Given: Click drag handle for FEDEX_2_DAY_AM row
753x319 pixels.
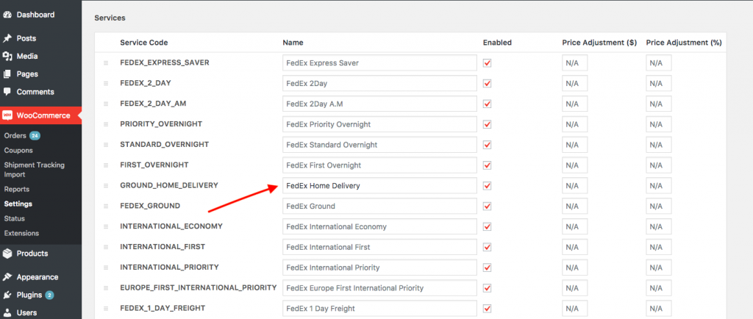Looking at the screenshot, I should click(106, 104).
